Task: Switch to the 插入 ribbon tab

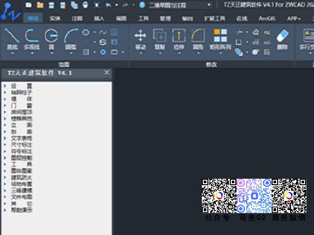Action: tap(99, 18)
